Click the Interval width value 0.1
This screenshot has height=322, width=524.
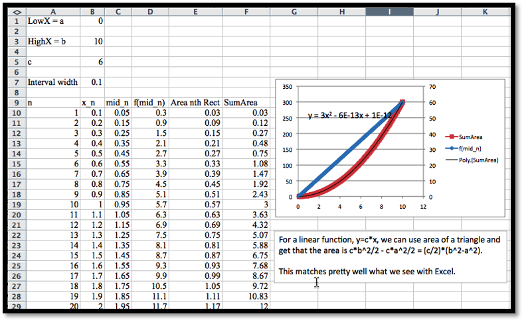(x=92, y=82)
